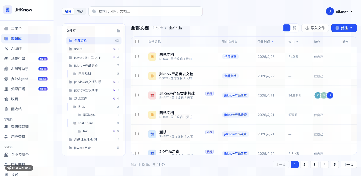Switch search mode to 名称
The image size is (361, 176).
point(68,11)
